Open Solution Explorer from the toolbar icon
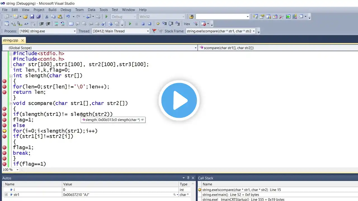This screenshot has width=358, height=201. (x=255, y=17)
